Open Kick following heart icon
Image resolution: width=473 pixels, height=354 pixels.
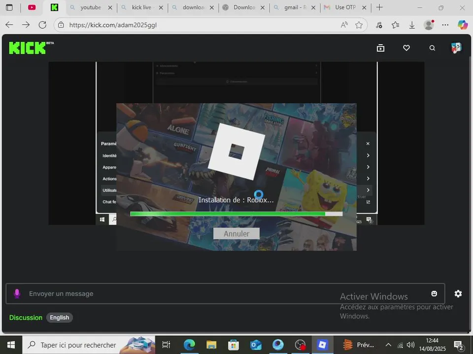point(406,48)
